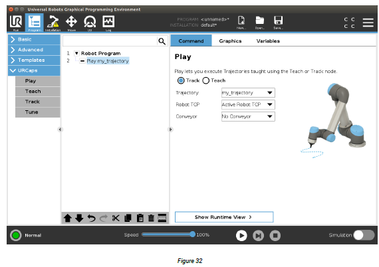Insert a Play URCap node
Image resolution: width=379 pixels, height=267 pixels.
tap(38, 81)
